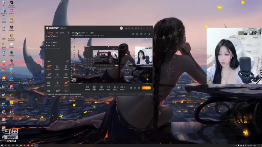
Task: Open the mobile phone casting source tool
Action: pyautogui.click(x=101, y=88)
